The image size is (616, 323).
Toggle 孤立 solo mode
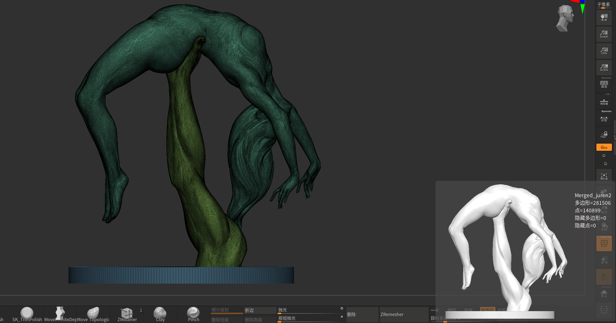click(604, 294)
